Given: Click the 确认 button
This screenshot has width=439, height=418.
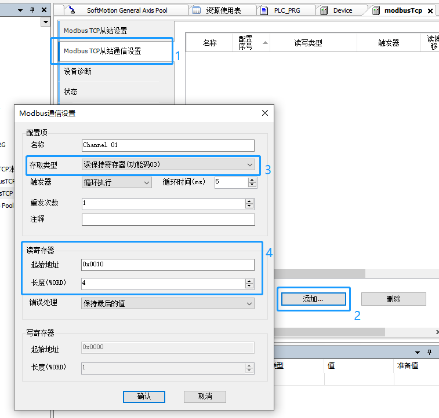Looking at the screenshot, I should point(144,397).
